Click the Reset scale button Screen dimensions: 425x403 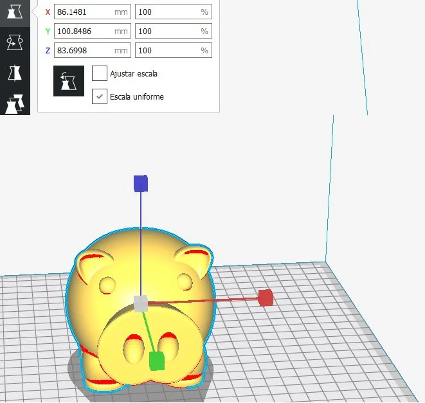[x=69, y=81]
